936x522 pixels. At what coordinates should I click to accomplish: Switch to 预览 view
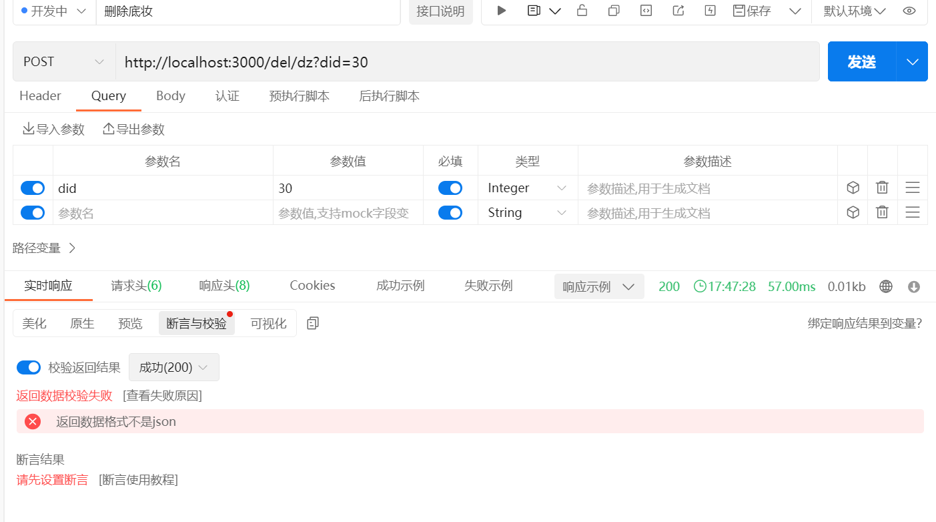click(x=130, y=324)
